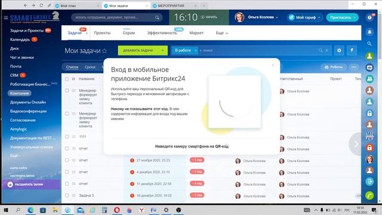
Task: Toggle the select-all tasks checkbox in the header
Action: click(67, 79)
